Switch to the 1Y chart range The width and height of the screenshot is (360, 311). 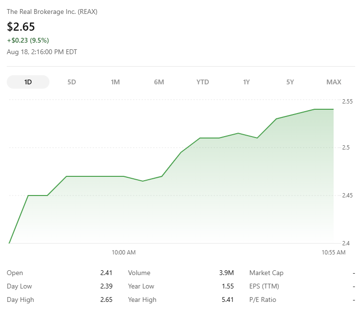246,82
